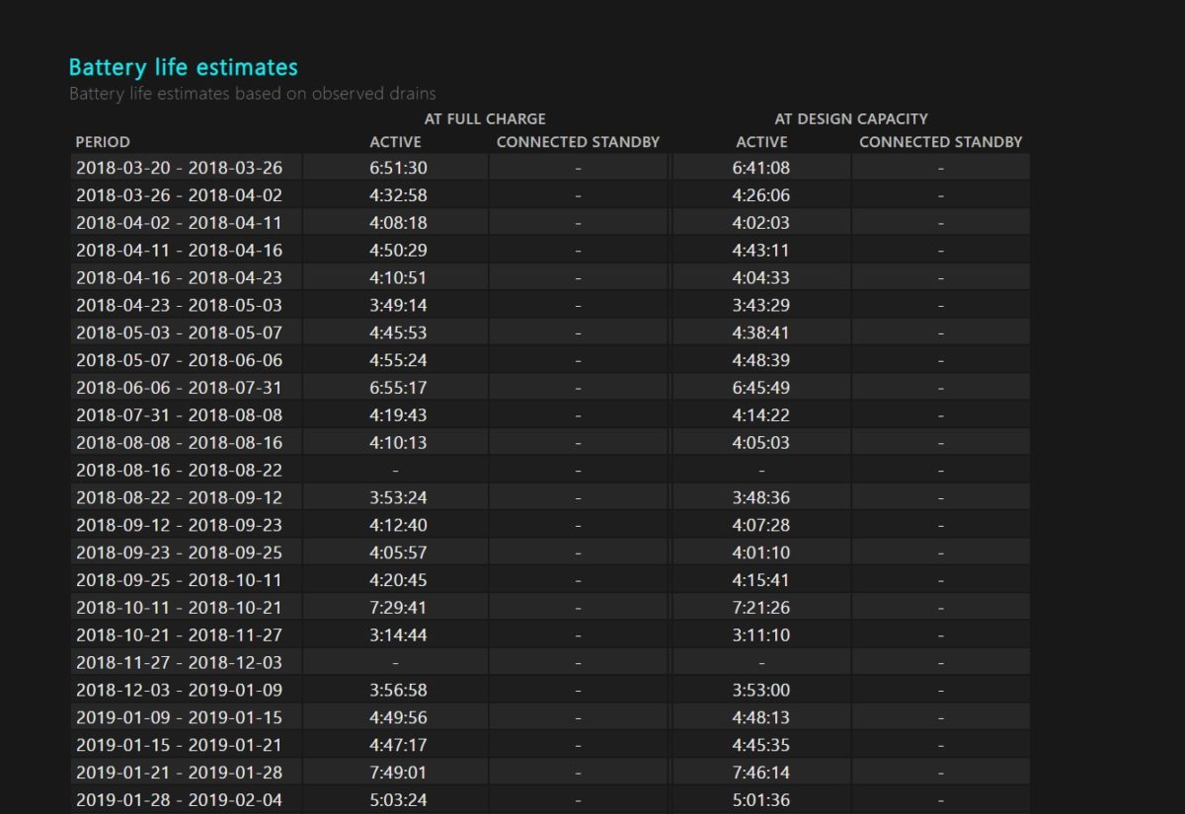Select period 2018-08-08 - 2018-08-16
The width and height of the screenshot is (1185, 814).
coord(179,443)
